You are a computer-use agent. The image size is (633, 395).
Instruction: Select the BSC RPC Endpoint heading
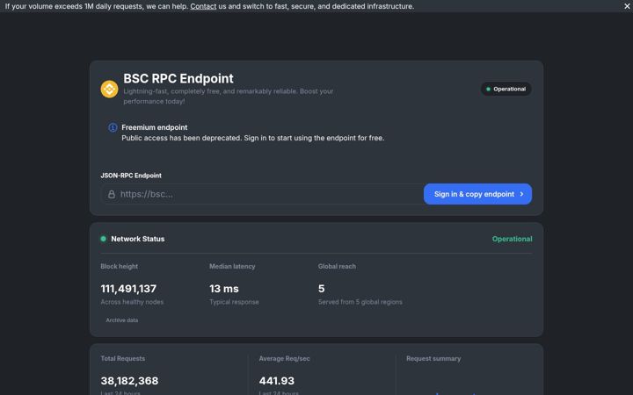(x=178, y=78)
